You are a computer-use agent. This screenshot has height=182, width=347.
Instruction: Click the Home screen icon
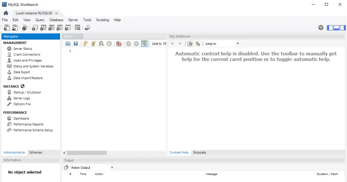6,13
